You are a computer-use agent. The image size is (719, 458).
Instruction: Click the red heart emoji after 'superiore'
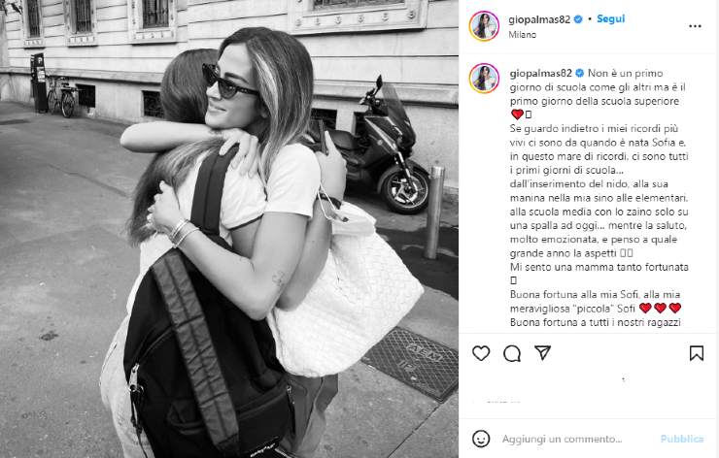517,114
